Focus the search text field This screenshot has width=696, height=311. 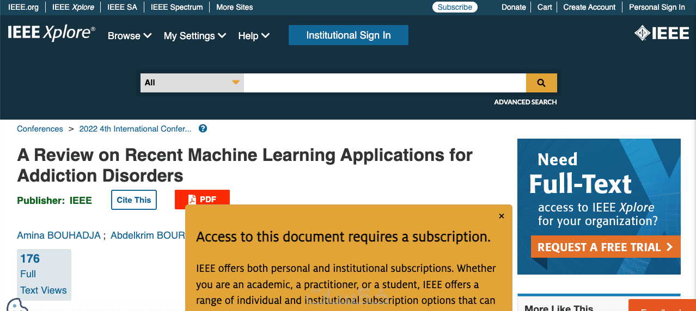point(385,83)
